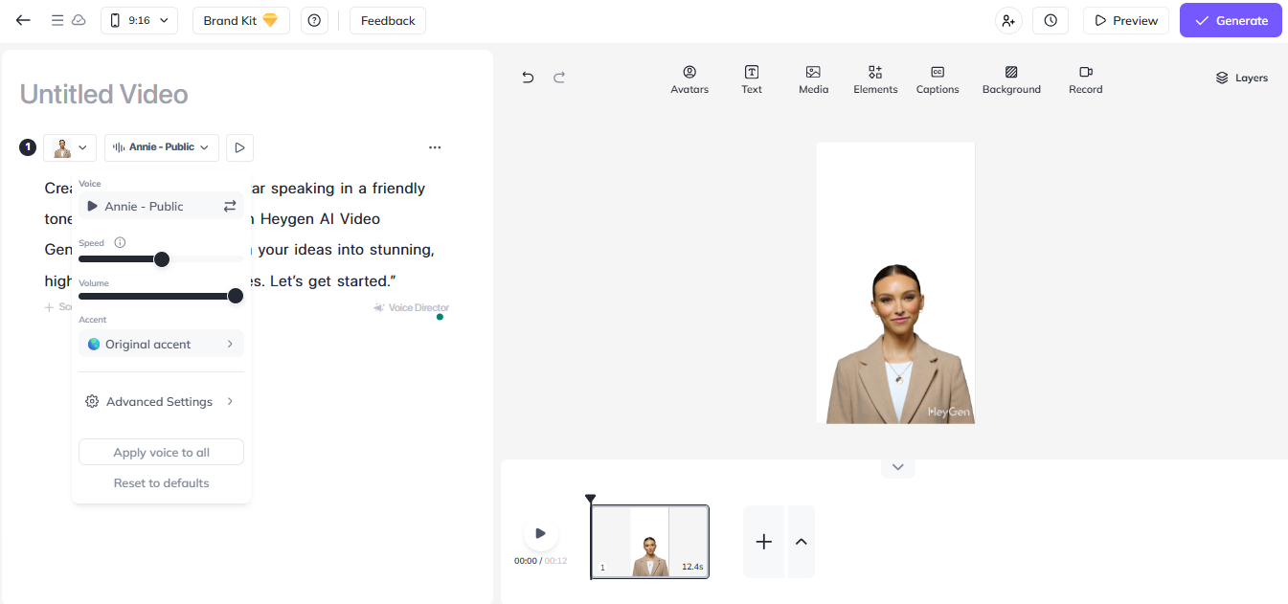Expand the Original accent options
The width and height of the screenshot is (1288, 604).
161,343
